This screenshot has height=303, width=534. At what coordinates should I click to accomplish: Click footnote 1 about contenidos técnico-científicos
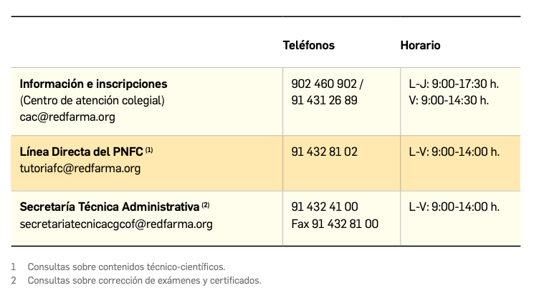126,267
